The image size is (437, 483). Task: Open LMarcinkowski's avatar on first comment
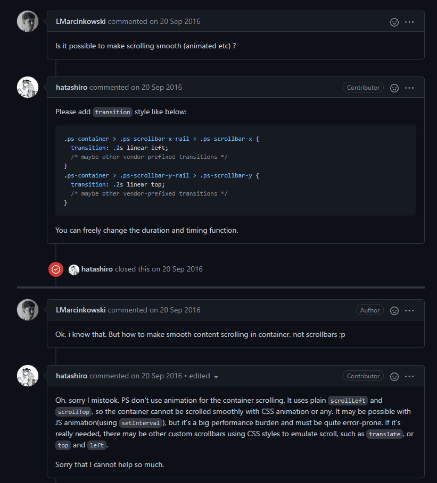click(28, 21)
